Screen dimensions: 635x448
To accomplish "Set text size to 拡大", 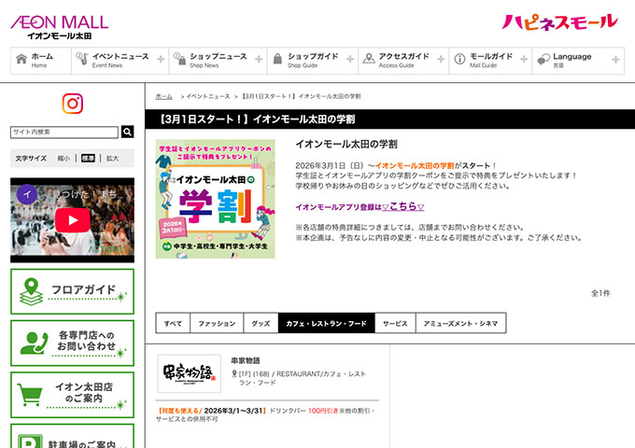I will click(112, 159).
